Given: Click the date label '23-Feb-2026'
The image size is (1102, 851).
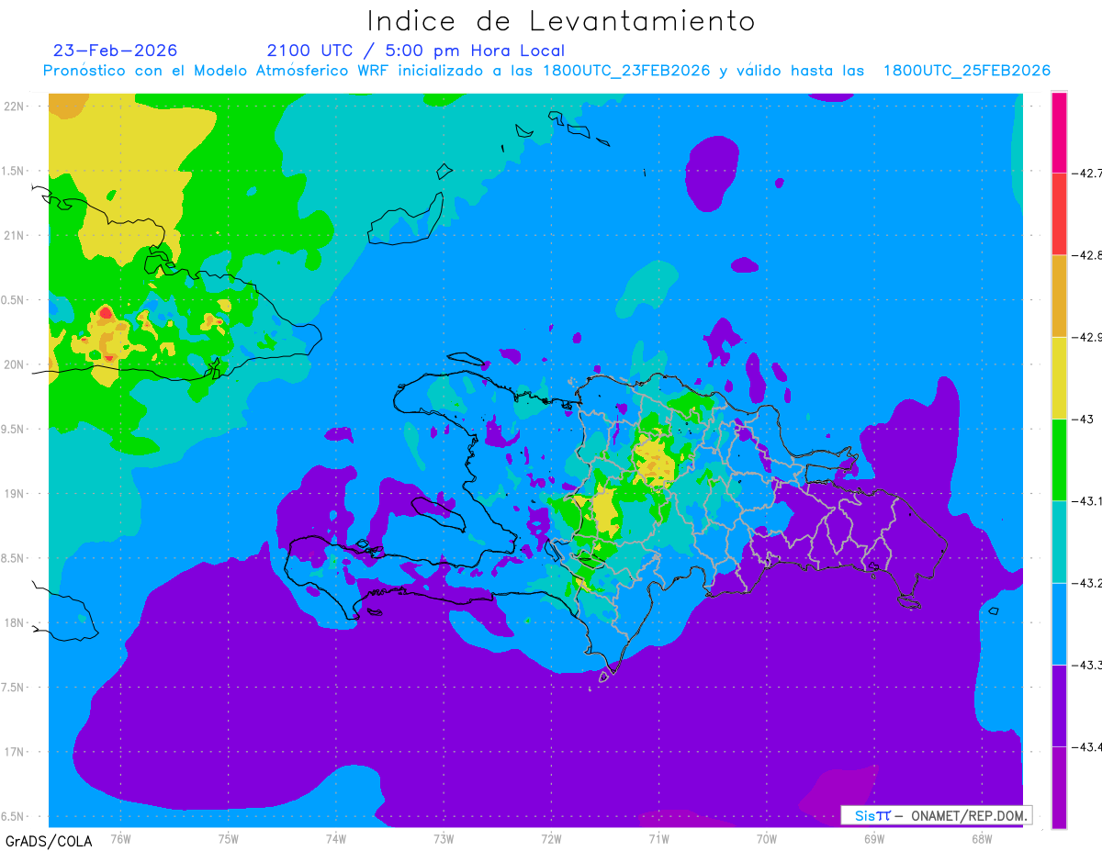Looking at the screenshot, I should pyautogui.click(x=115, y=50).
